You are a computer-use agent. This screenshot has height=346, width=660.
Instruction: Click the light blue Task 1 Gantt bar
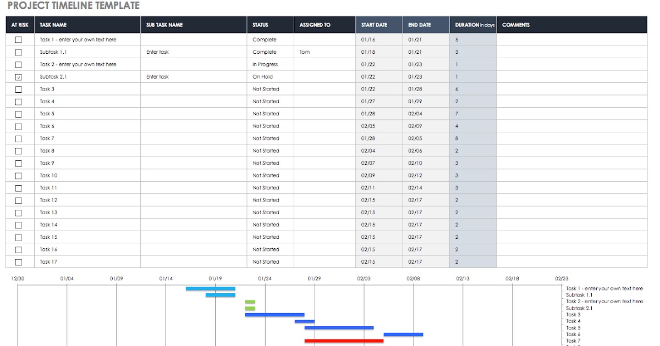tap(211, 288)
